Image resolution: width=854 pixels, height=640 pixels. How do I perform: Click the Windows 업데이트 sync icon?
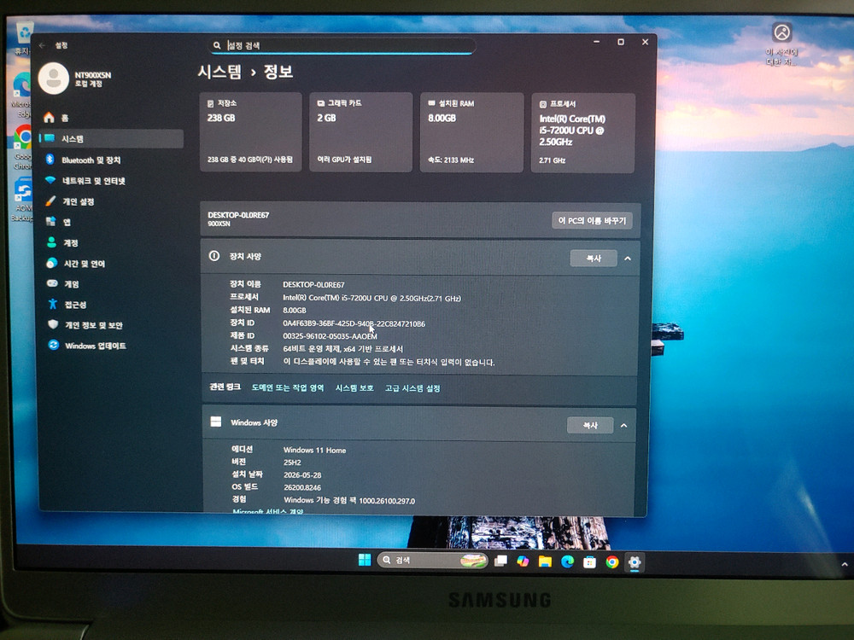53,345
